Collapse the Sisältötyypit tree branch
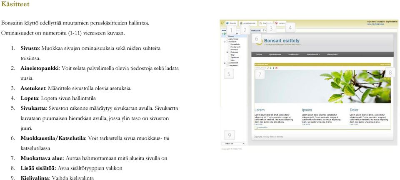The height and width of the screenshot is (180, 400). click(225, 42)
